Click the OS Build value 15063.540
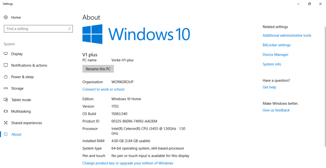The height and width of the screenshot is (168, 326). (119, 114)
